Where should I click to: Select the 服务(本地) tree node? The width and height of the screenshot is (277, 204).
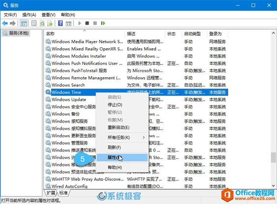tap(16, 33)
